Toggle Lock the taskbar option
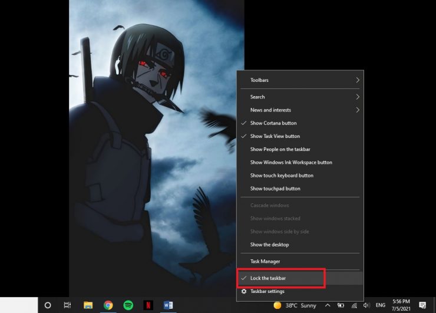 (x=300, y=278)
